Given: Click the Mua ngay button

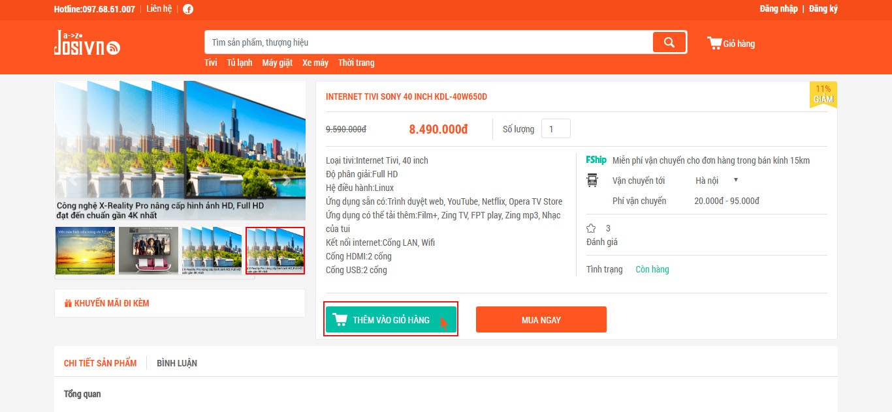Looking at the screenshot, I should 541,319.
